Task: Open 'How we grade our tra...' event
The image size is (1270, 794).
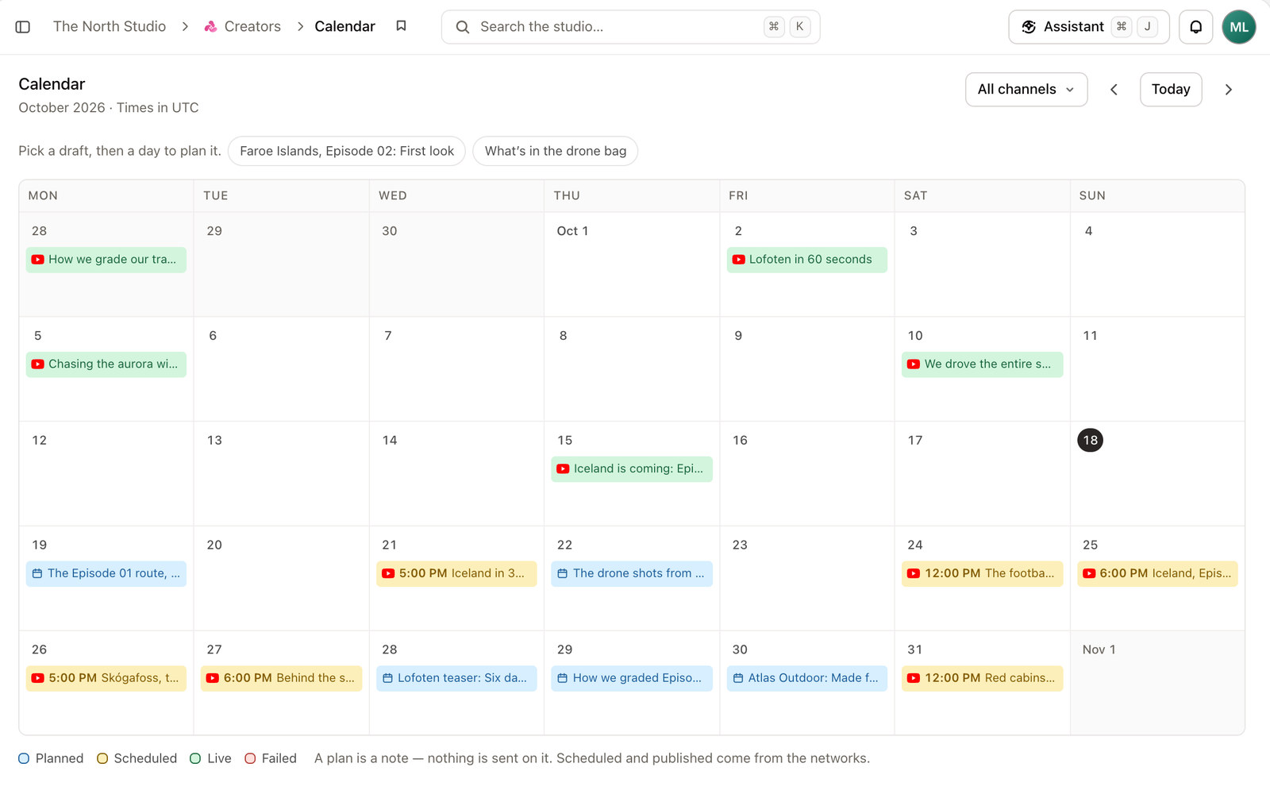Action: pyautogui.click(x=106, y=260)
